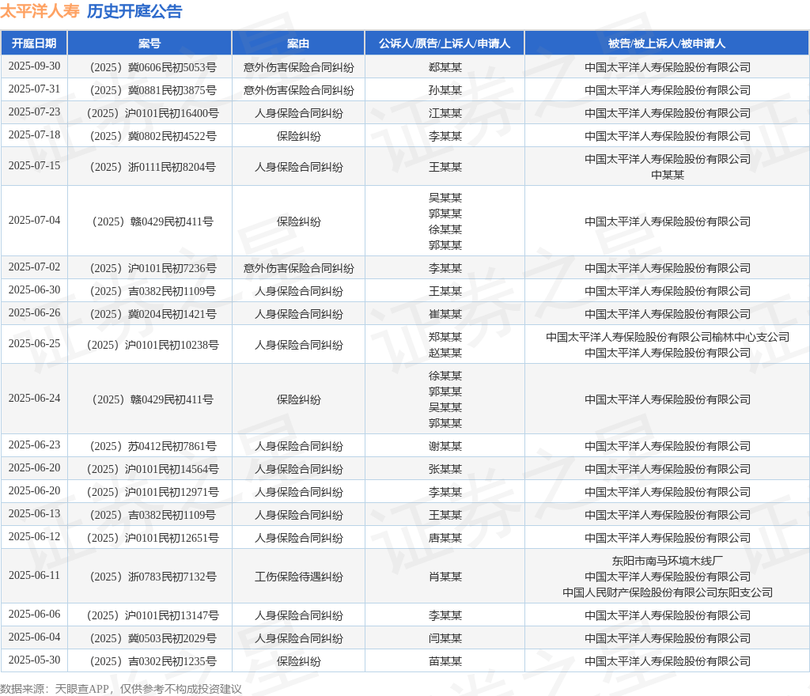Select the 案号 column header
Viewport: 810px width, 696px height.
pyautogui.click(x=150, y=43)
